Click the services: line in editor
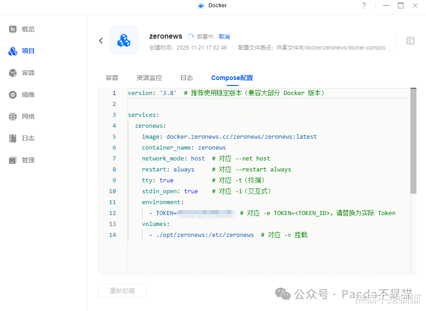426x311 pixels. (143, 115)
